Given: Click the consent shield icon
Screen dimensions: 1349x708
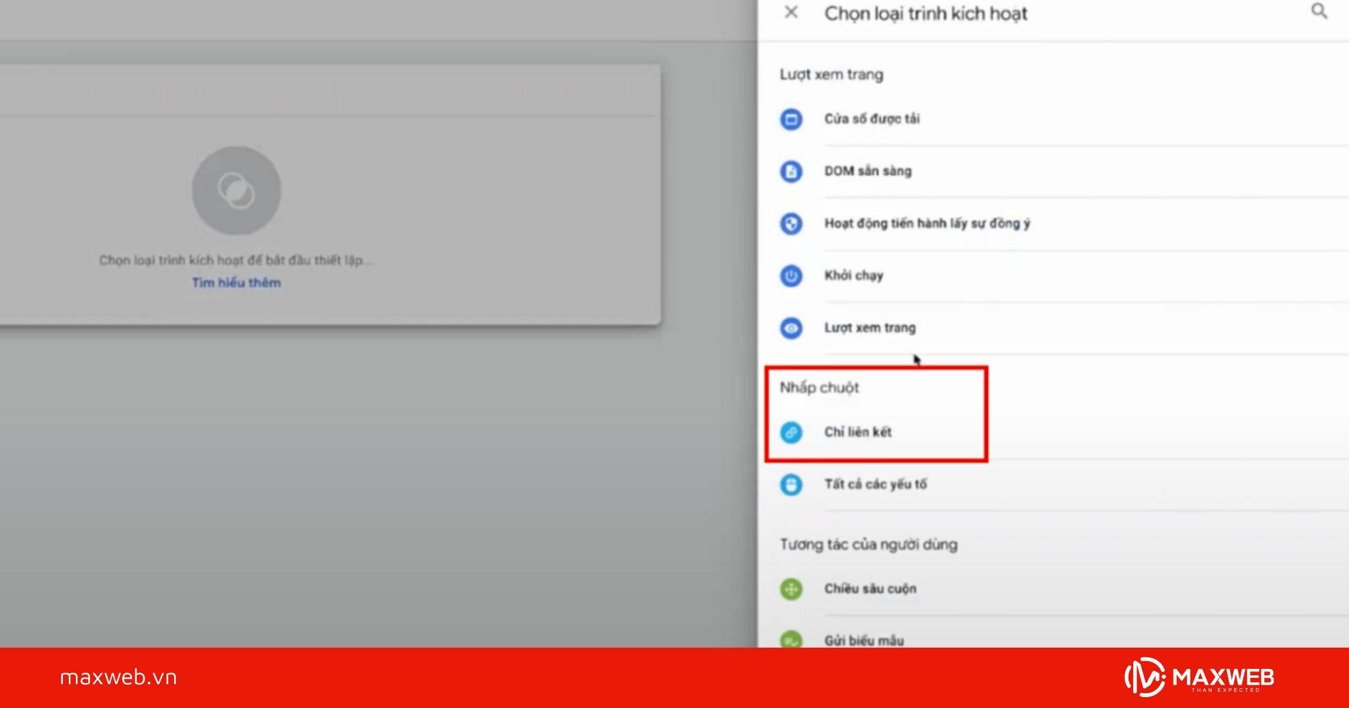Looking at the screenshot, I should click(791, 224).
